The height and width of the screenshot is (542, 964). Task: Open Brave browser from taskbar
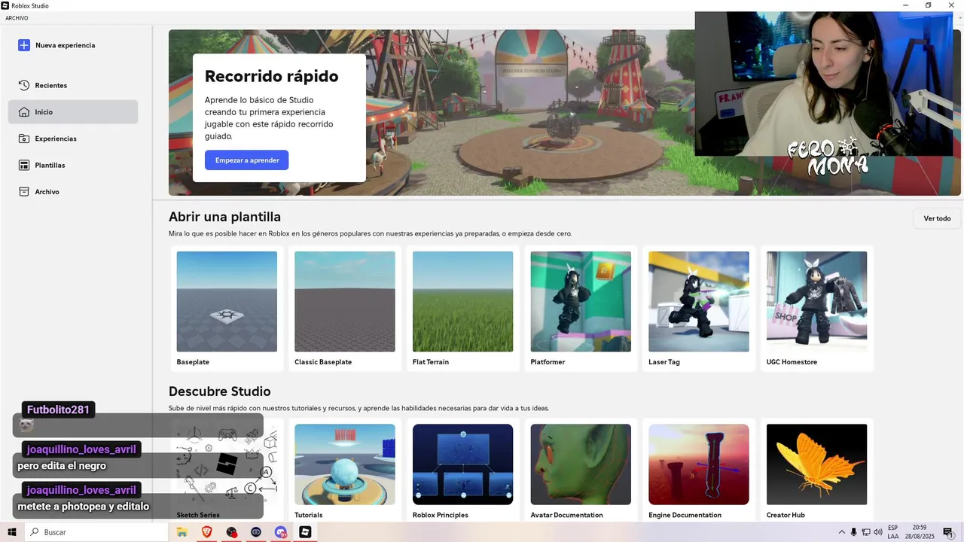click(206, 532)
